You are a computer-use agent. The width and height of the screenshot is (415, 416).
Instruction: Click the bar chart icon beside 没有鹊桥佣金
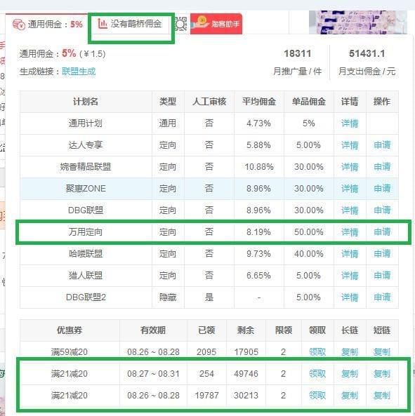click(x=103, y=24)
